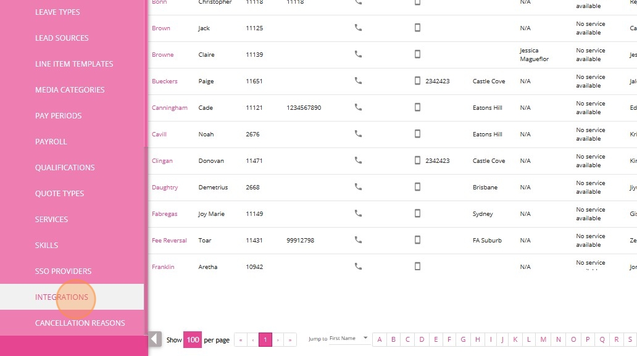Open Lead Sources in the sidebar

[x=62, y=38]
